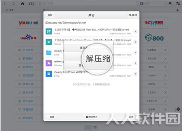182x131 pixels.
Task: Open the 海量漫画 category link
Action: 28,109
